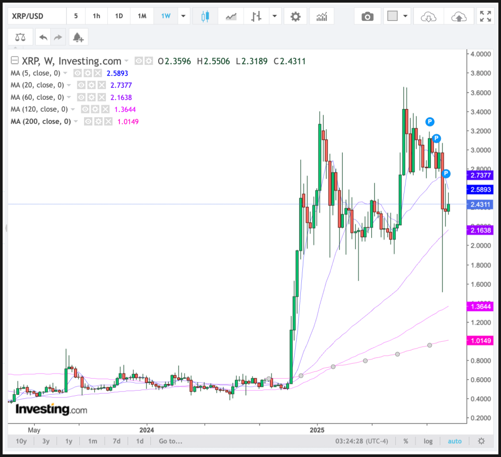The width and height of the screenshot is (501, 457).
Task: Expand the time interval dropdown arrow
Action: pyautogui.click(x=183, y=17)
